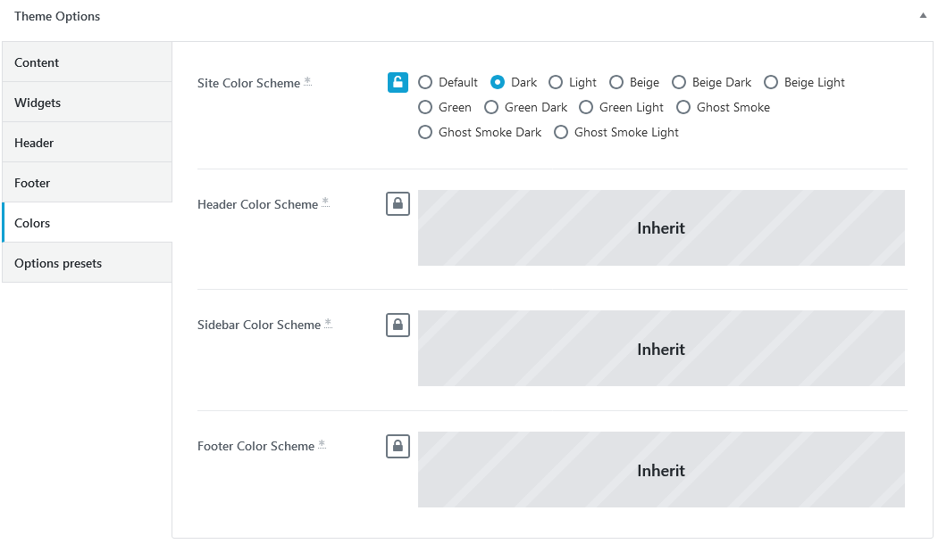Viewport: 938px width, 544px height.
Task: Click the Header Color Scheme Inherit block
Action: (661, 228)
